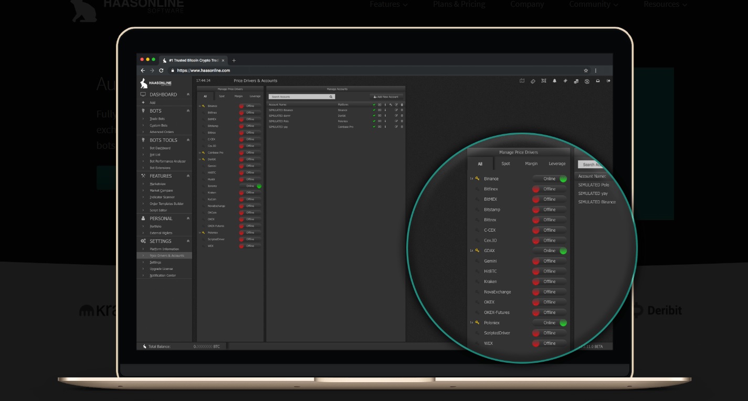Click the HaasOnline rabbit logo in sidebar
This screenshot has height=401, width=748.
click(144, 83)
